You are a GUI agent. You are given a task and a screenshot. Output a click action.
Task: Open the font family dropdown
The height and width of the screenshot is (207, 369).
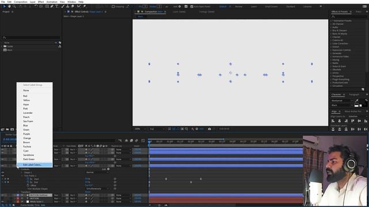click(x=342, y=101)
